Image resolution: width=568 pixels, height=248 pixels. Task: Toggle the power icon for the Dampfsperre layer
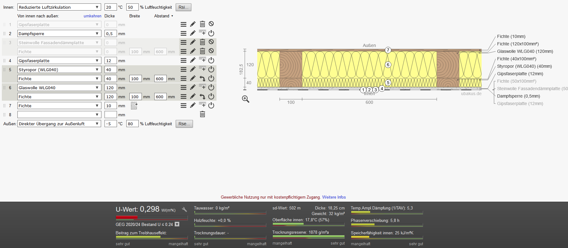[x=211, y=33]
